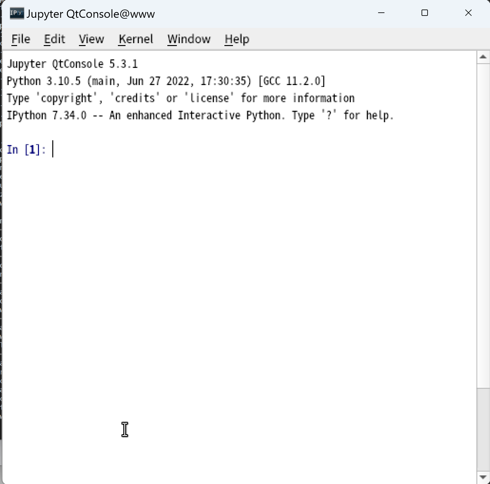This screenshot has height=484, width=490.
Task: Click the 'Python 3.10.5' version line
Action: (166, 81)
